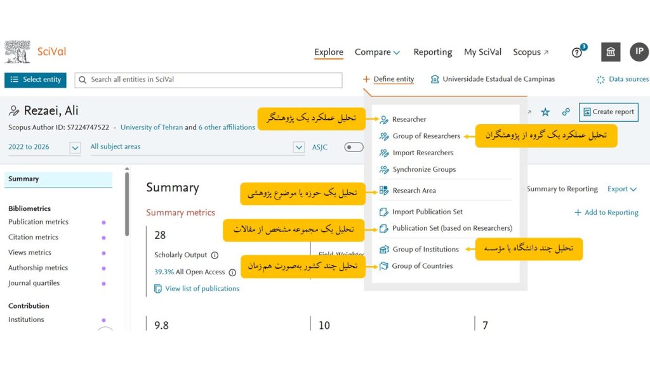Click the Data sources link
This screenshot has width=650, height=365.
[628, 79]
